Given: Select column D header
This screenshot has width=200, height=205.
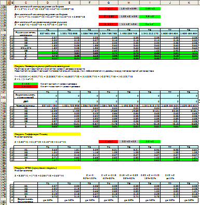Looking at the screenshot, I should tap(48, 3).
